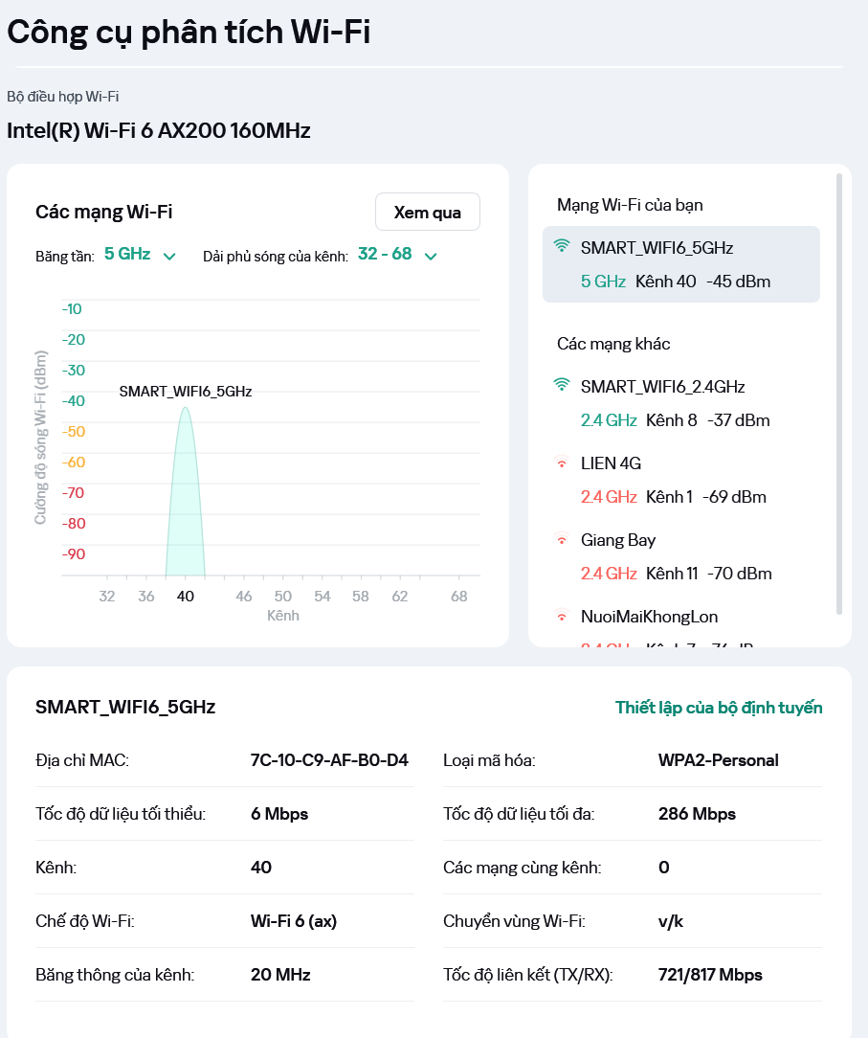Select the SMART_WIFI6_2.4GHz network in list

[680, 403]
